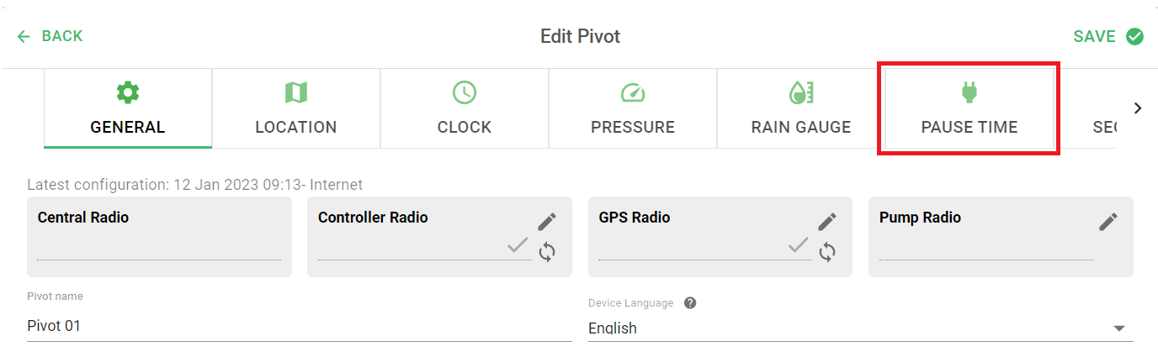
Task: Click the clock icon above Clock label
Action: pos(465,92)
